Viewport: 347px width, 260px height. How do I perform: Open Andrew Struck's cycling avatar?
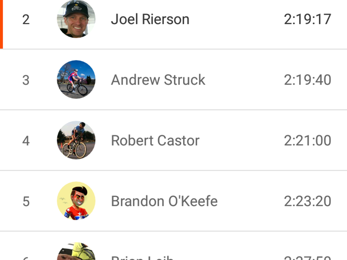[76, 80]
